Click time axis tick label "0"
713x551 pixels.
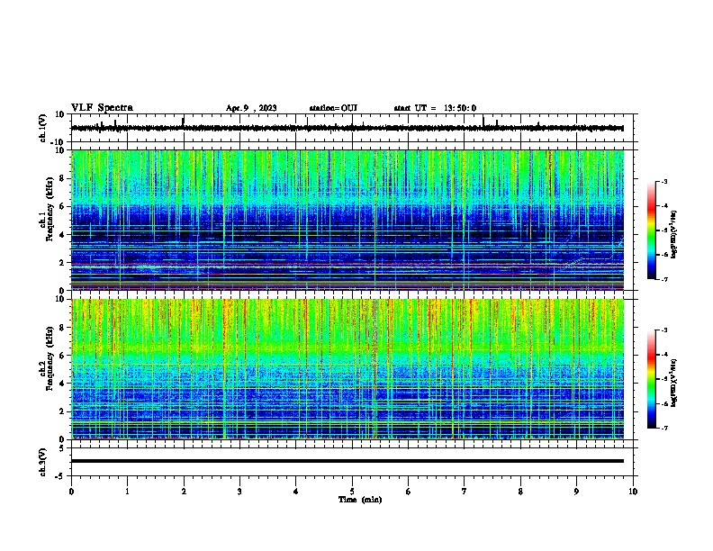tap(71, 492)
